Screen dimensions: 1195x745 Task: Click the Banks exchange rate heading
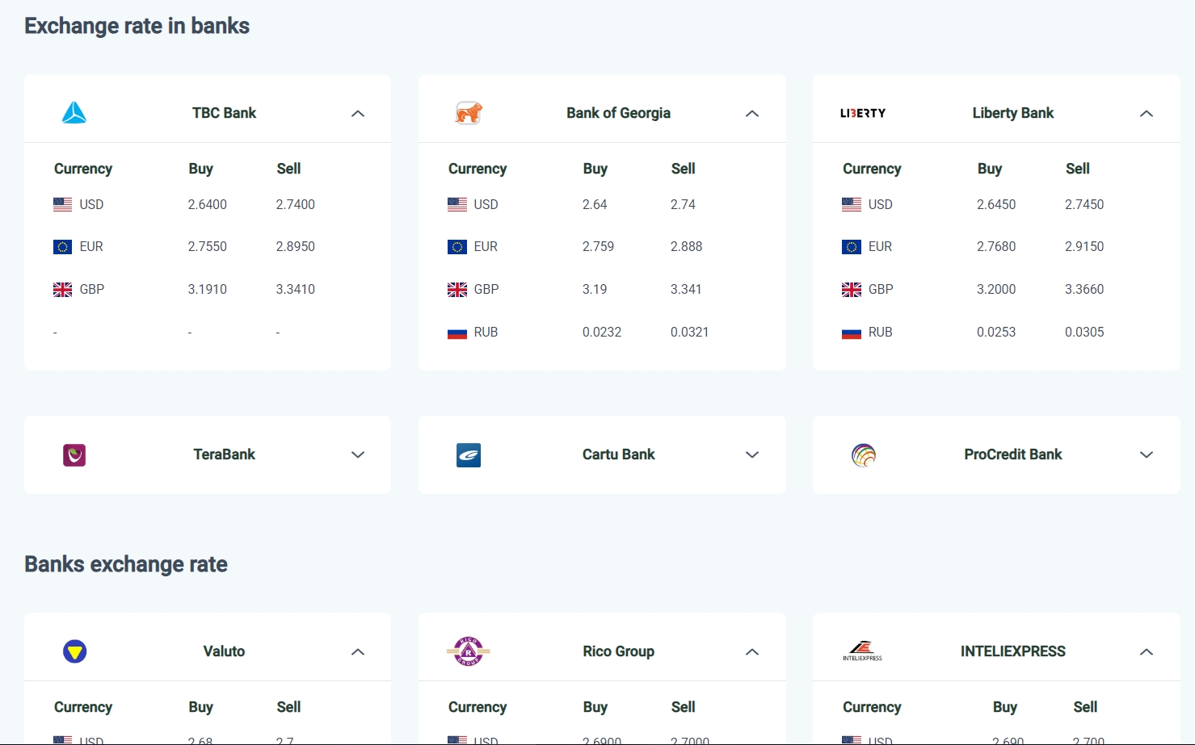(x=126, y=564)
